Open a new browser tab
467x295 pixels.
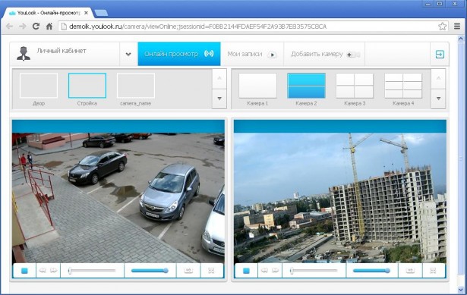102,13
